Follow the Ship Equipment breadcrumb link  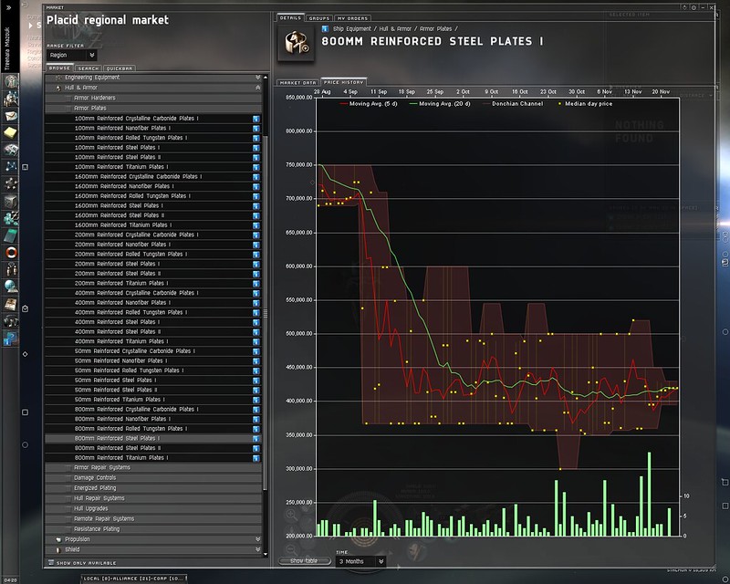tap(352, 29)
